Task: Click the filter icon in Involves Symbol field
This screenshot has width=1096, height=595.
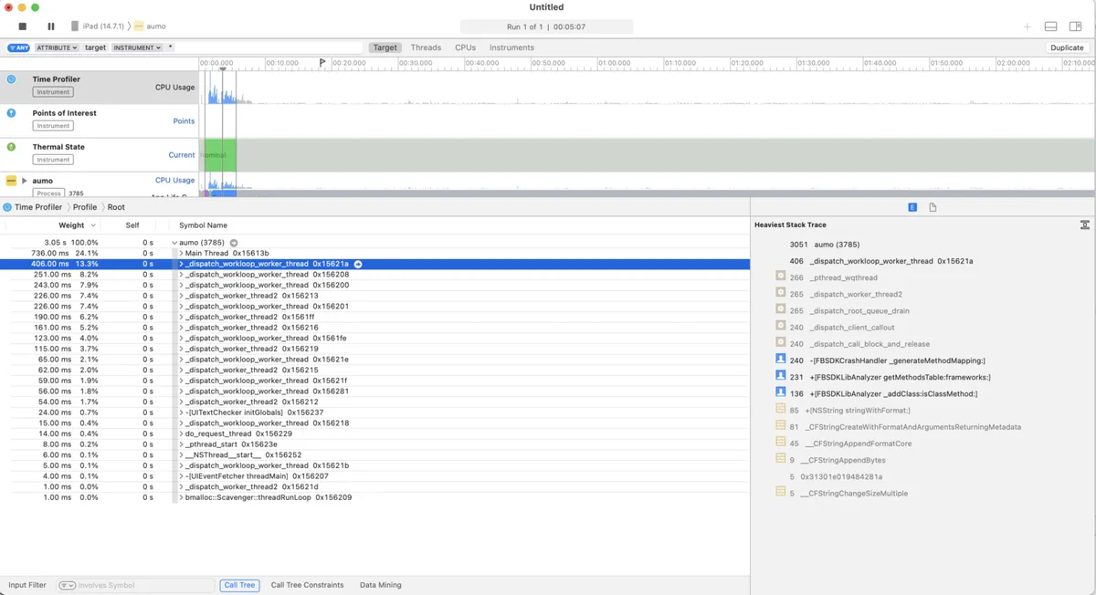Action: pyautogui.click(x=68, y=586)
